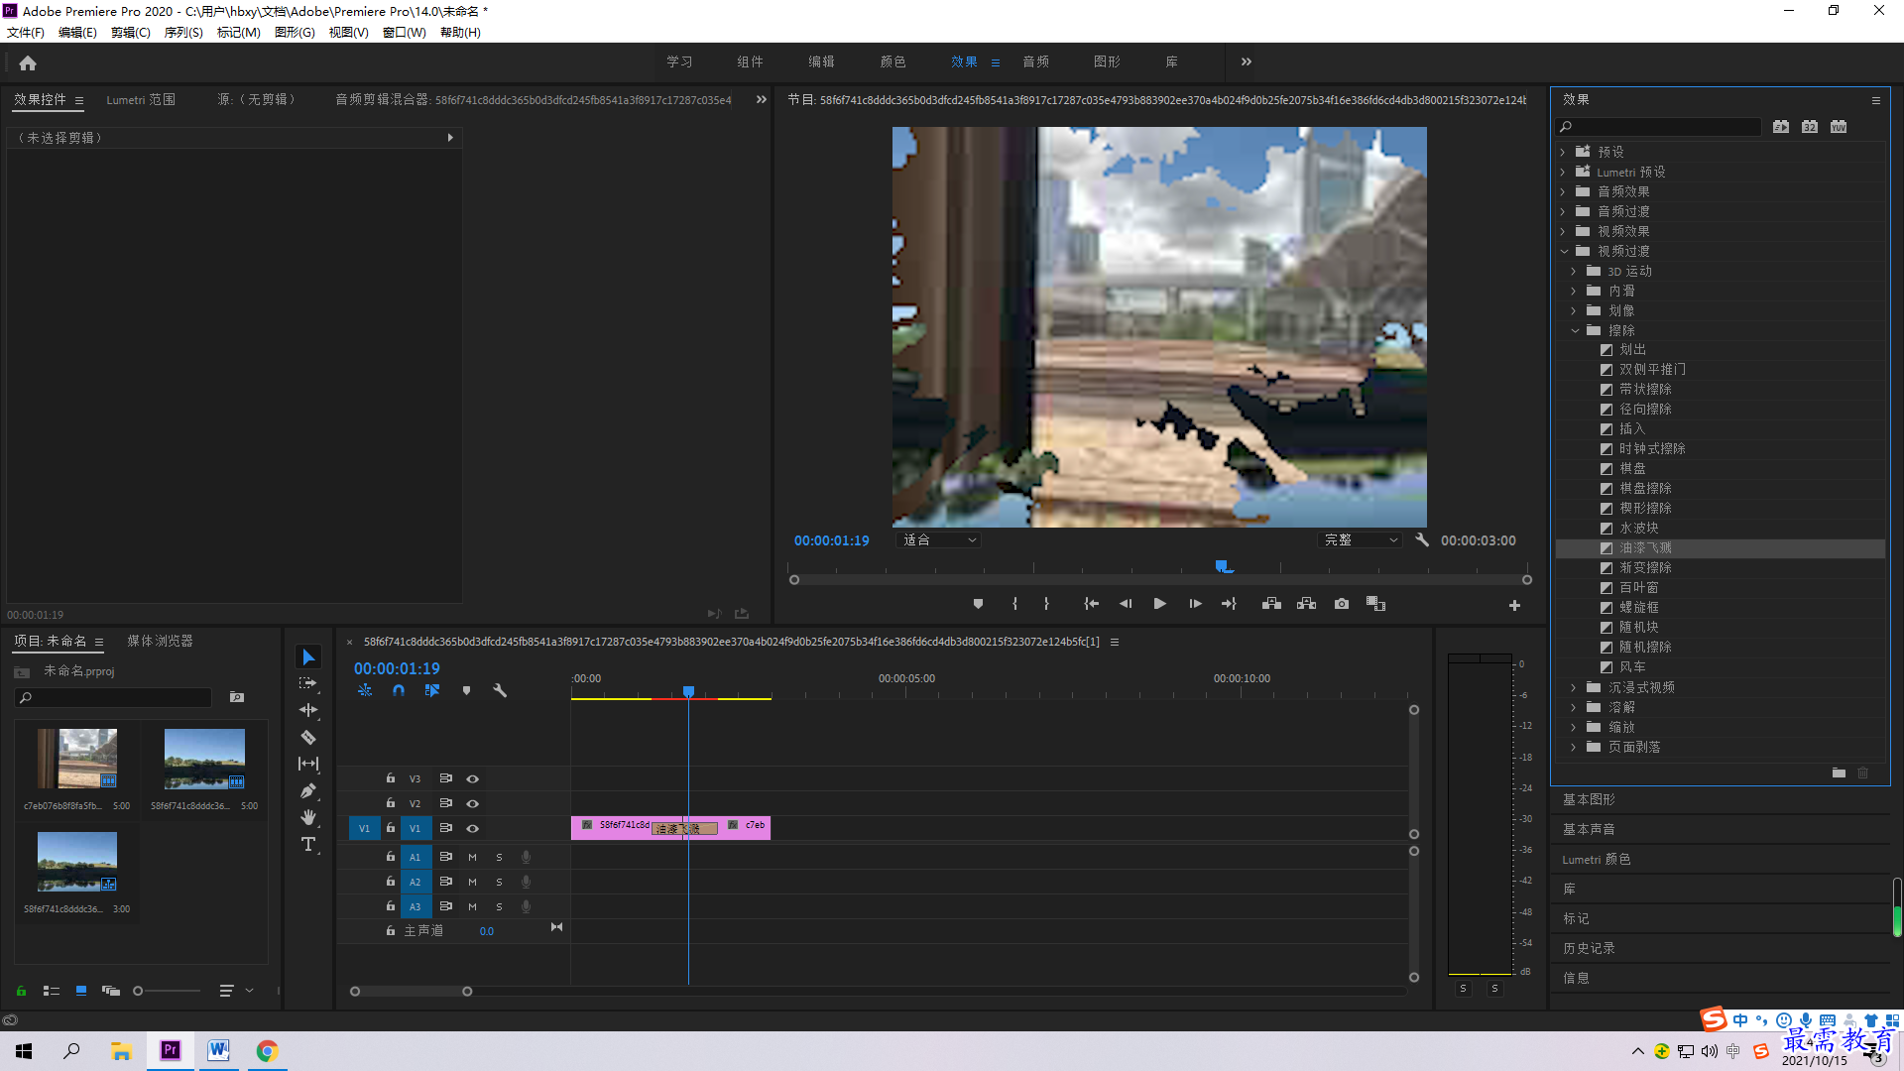Click the Play button in program monitor
Viewport: 1904px width, 1071px height.
[1159, 604]
